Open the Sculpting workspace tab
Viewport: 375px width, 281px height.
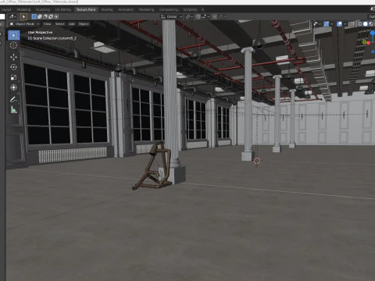point(43,9)
